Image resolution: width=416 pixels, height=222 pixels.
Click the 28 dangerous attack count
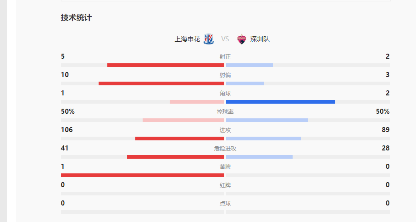tap(385, 148)
